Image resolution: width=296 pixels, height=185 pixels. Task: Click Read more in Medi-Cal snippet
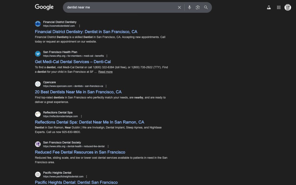click(105, 72)
